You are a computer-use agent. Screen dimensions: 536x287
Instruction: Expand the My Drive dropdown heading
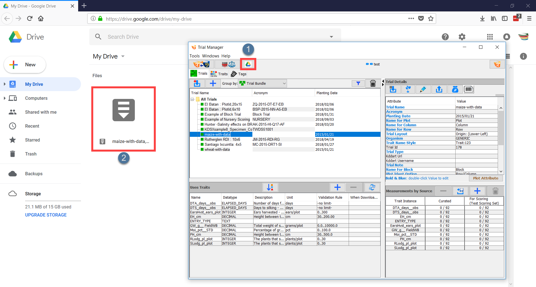[x=109, y=57]
